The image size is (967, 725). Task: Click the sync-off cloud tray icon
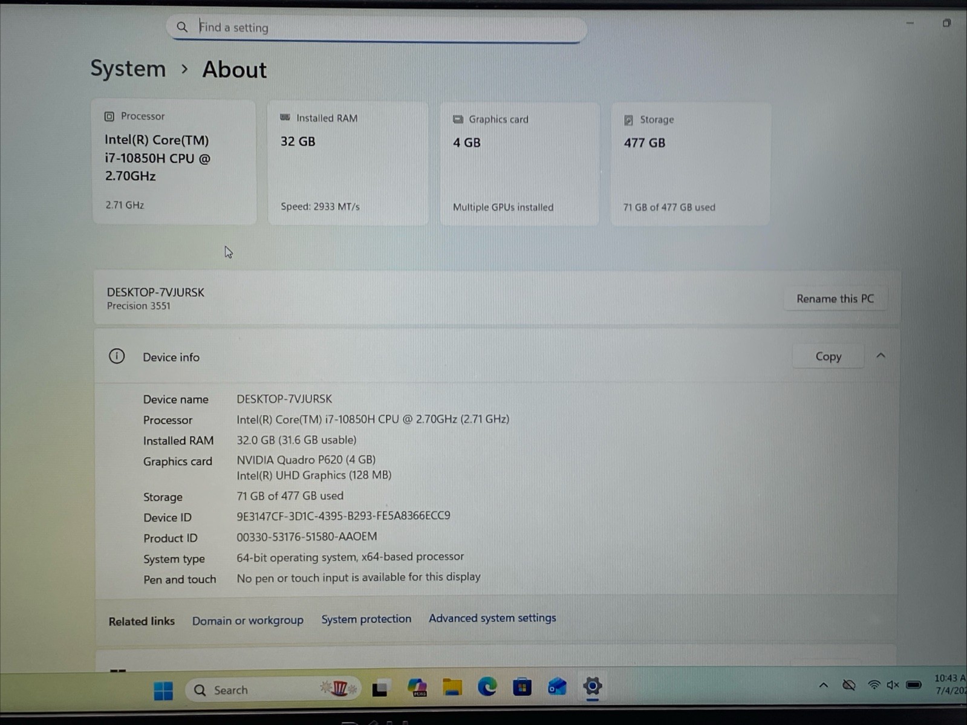849,685
